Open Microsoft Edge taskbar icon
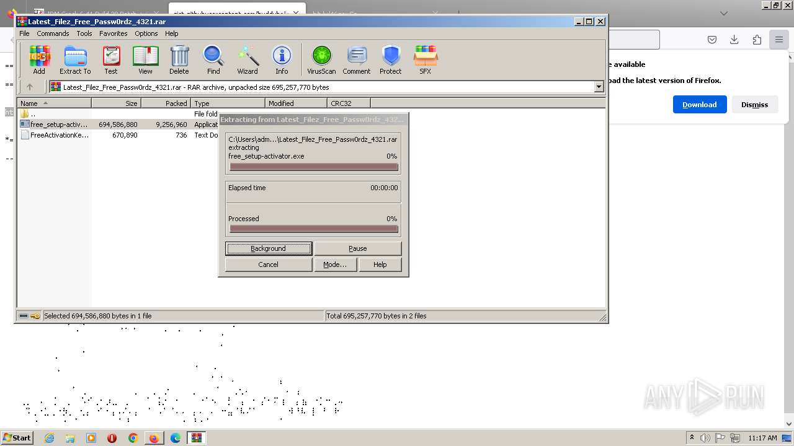The width and height of the screenshot is (794, 446). point(176,438)
